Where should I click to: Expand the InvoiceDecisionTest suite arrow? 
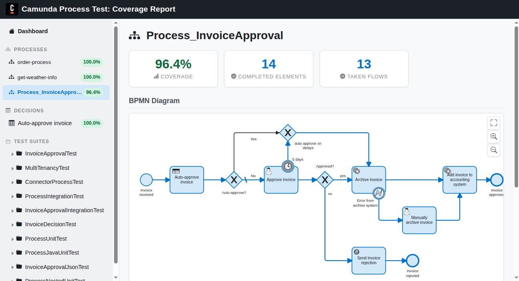point(13,225)
